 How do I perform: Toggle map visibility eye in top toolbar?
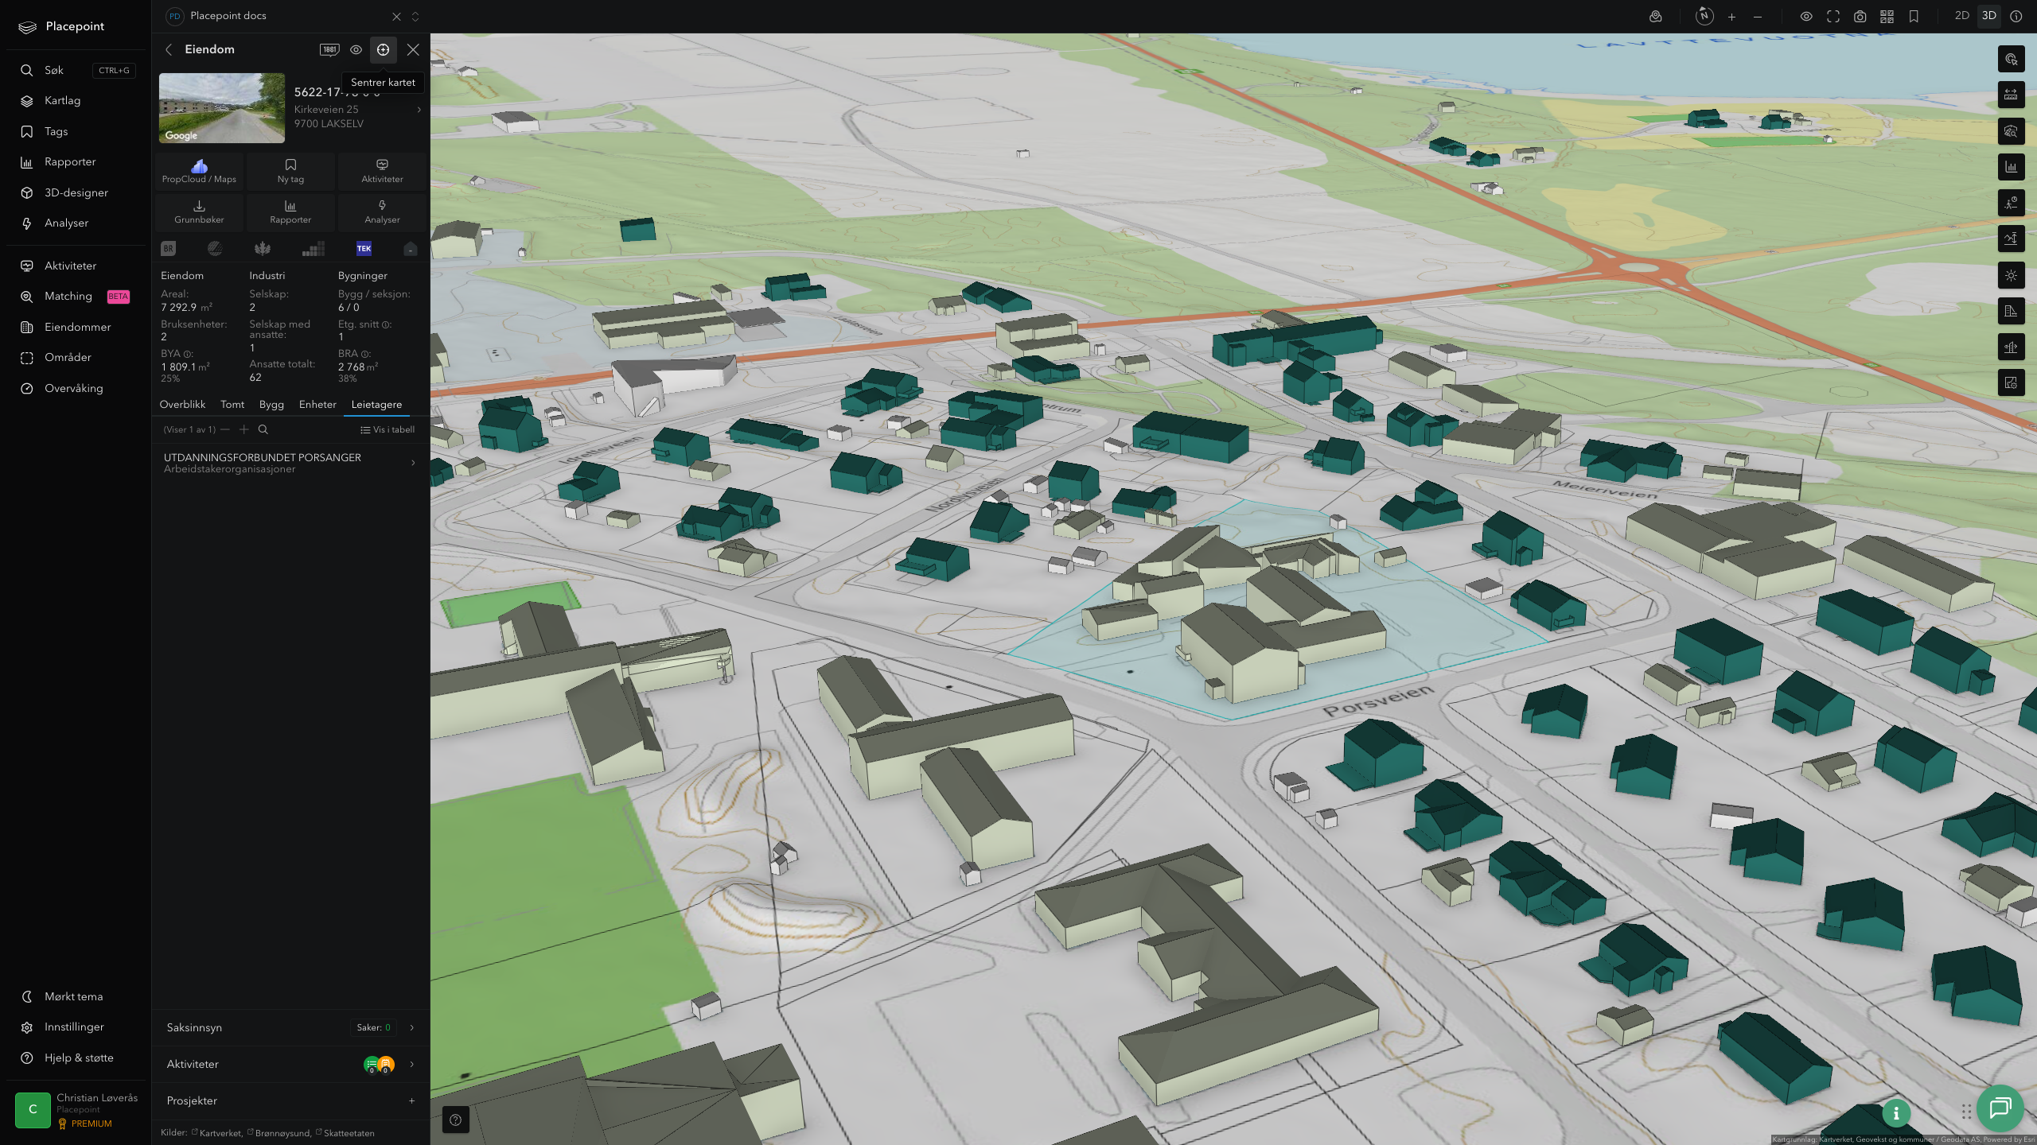coord(1806,17)
